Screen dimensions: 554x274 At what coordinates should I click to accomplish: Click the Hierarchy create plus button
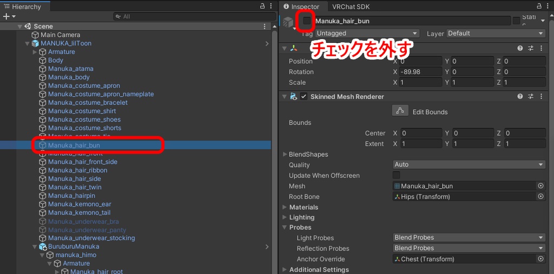pos(6,17)
